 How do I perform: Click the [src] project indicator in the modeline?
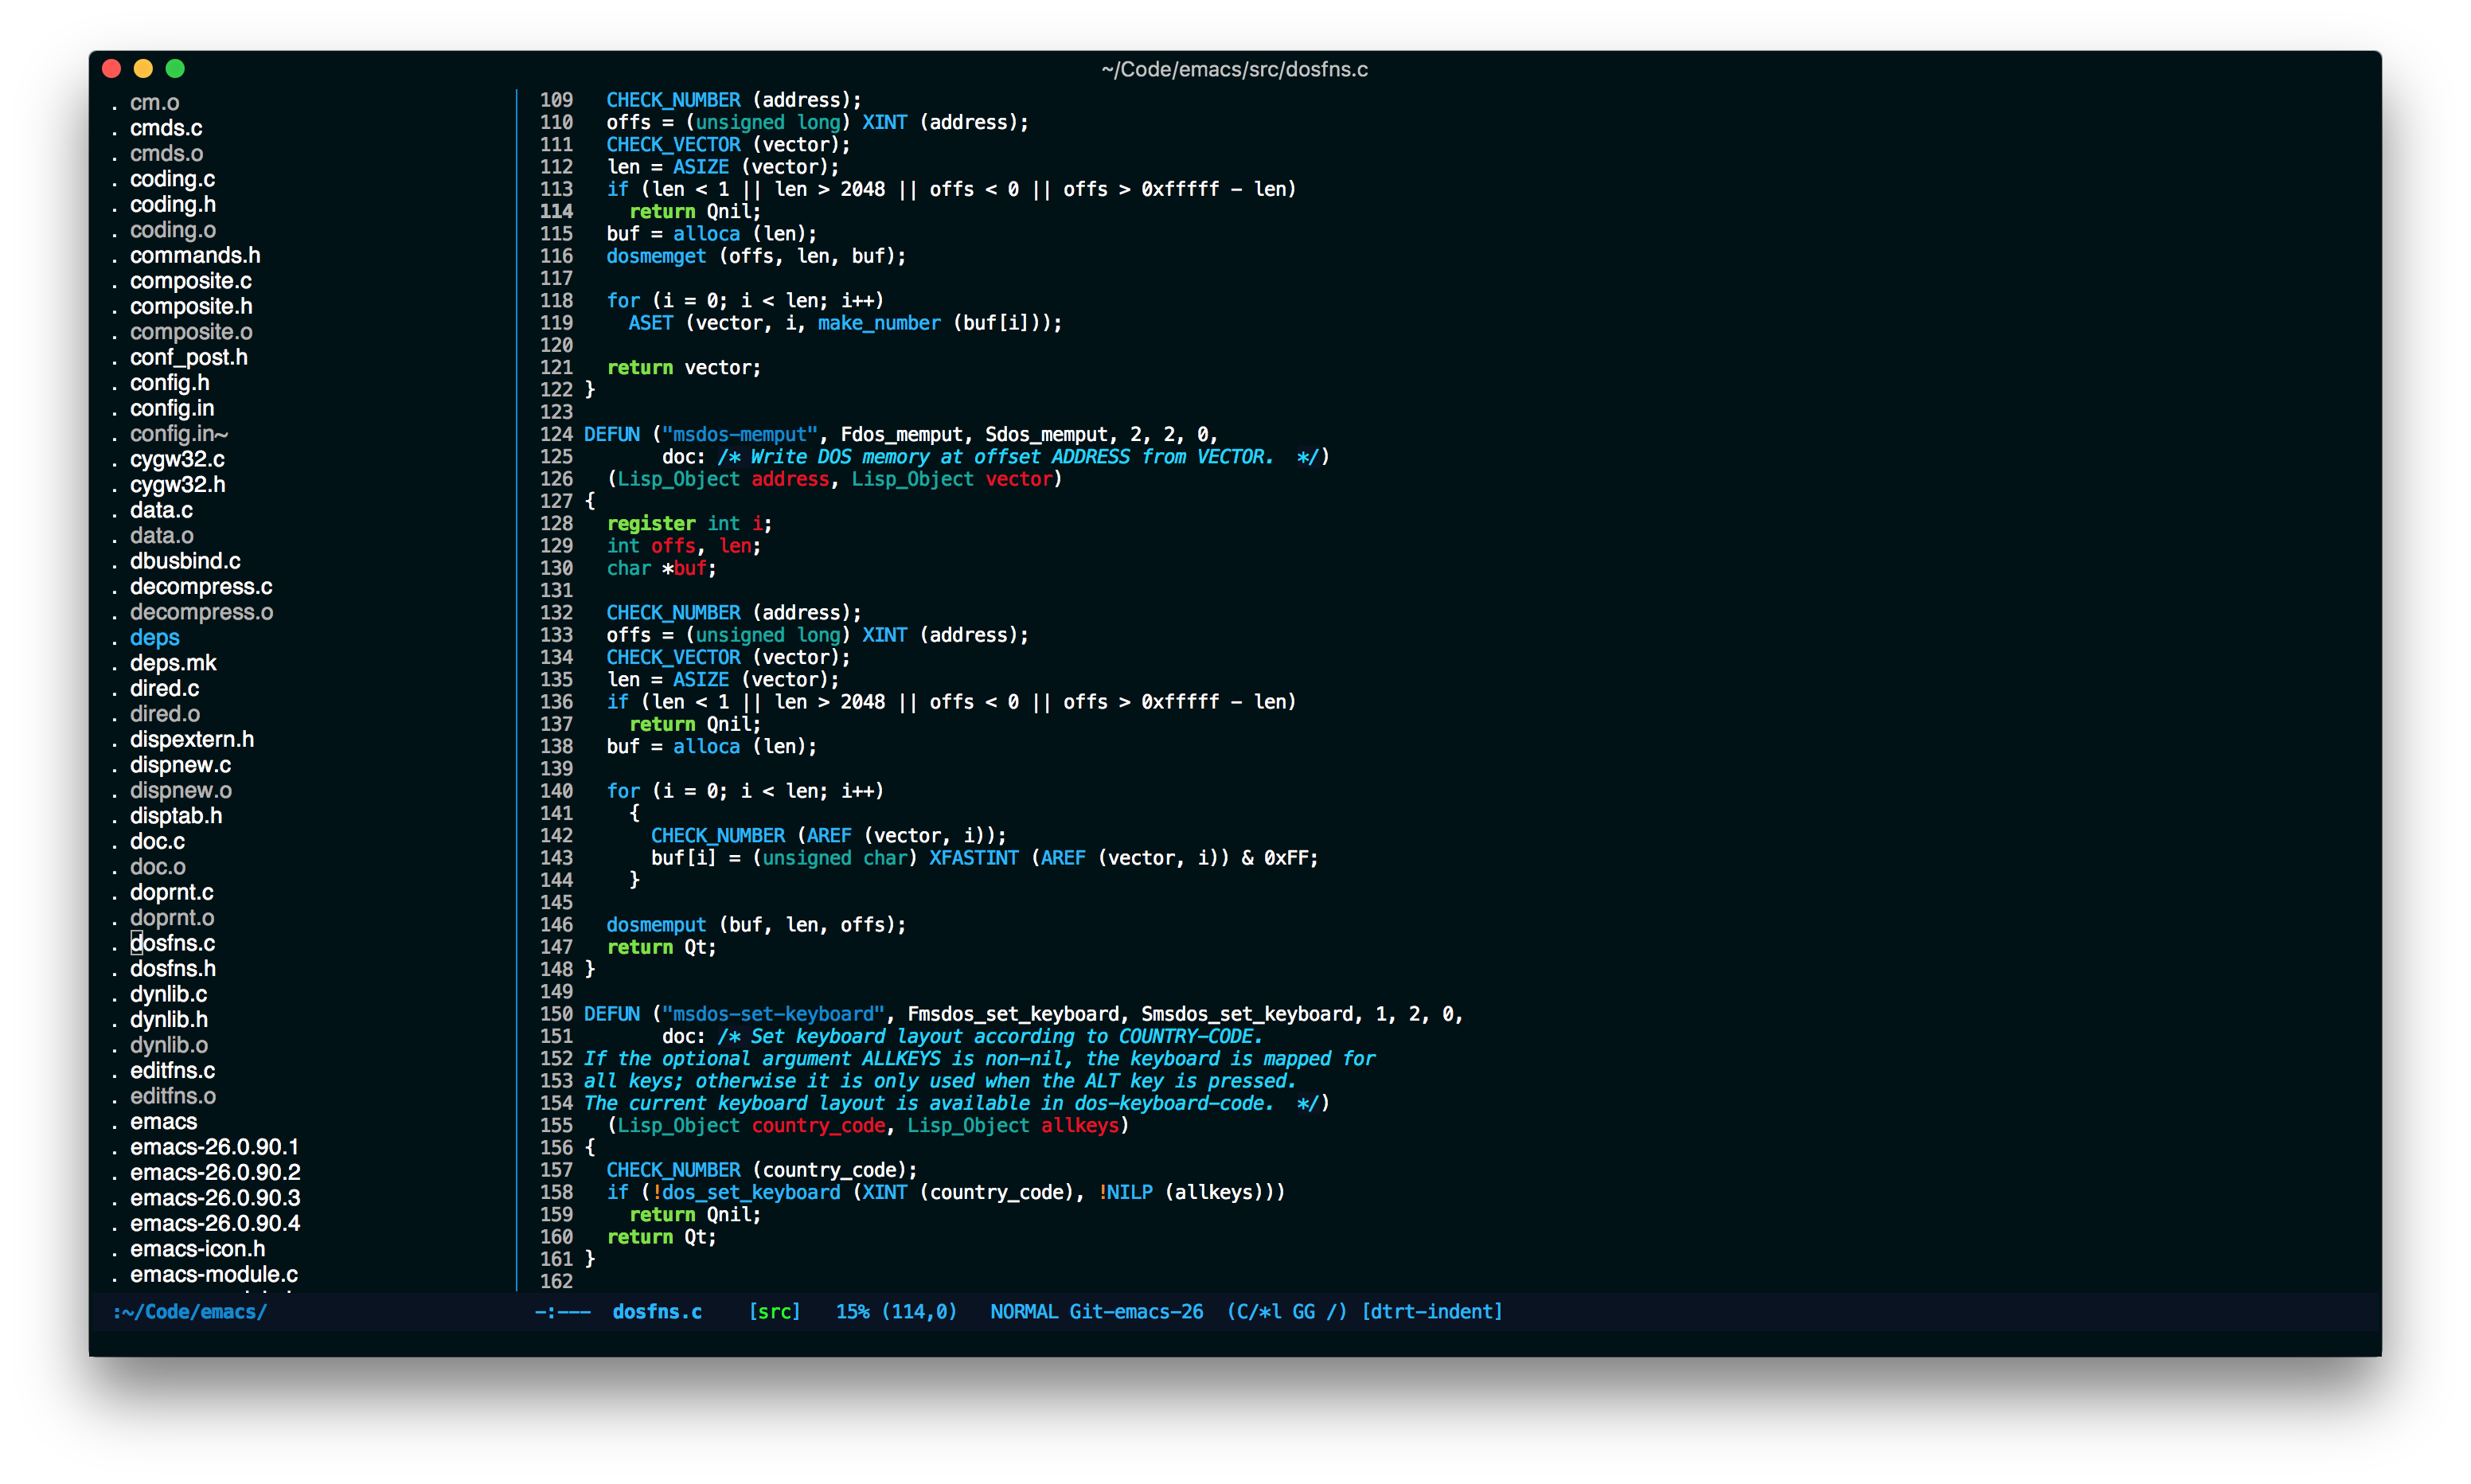(775, 1311)
